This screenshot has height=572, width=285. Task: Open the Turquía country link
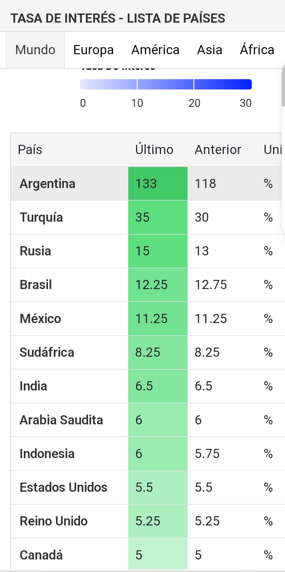[x=41, y=217]
